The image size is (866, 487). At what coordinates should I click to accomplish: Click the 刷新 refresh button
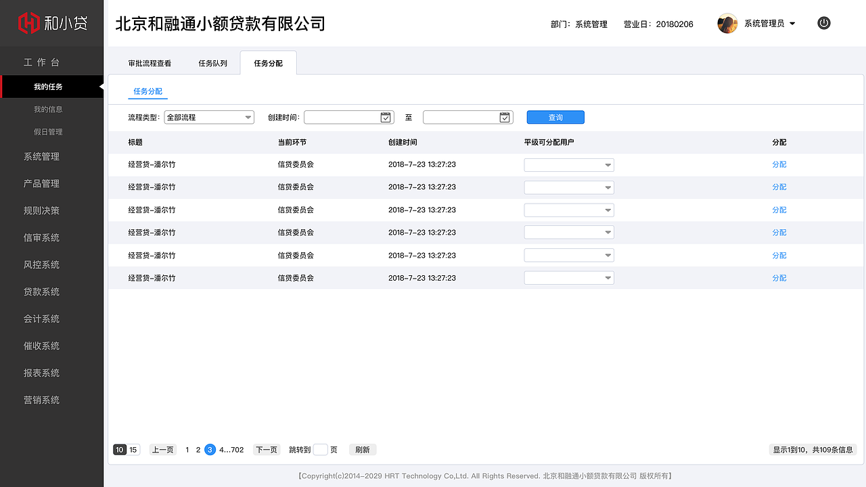click(362, 449)
